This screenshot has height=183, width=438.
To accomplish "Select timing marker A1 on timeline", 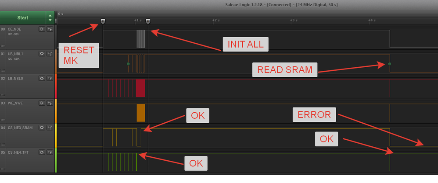I will coord(103,21).
